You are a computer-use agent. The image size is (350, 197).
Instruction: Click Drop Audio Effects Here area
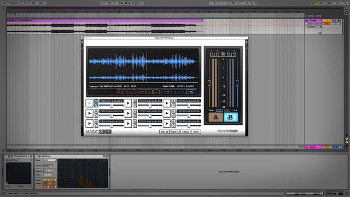point(229,172)
